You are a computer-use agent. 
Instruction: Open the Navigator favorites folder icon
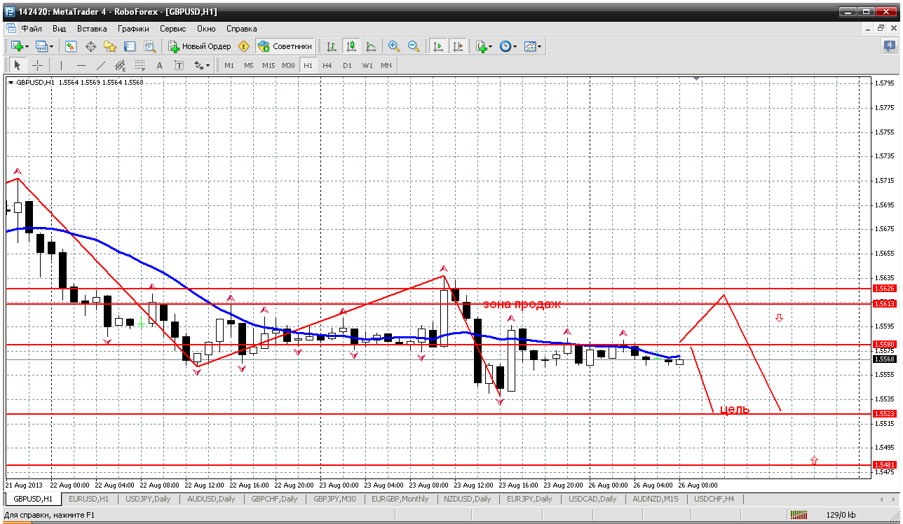click(x=110, y=46)
